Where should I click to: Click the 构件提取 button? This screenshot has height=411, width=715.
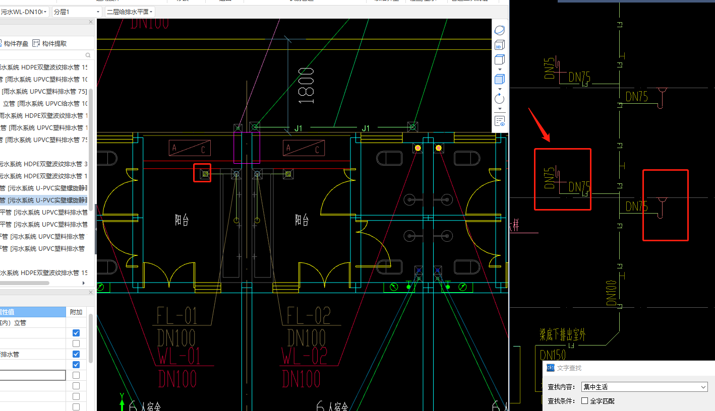pos(49,44)
